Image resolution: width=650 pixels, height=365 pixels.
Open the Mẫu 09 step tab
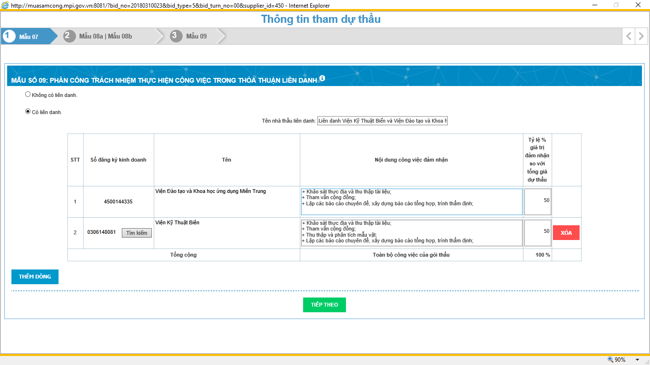pos(197,37)
